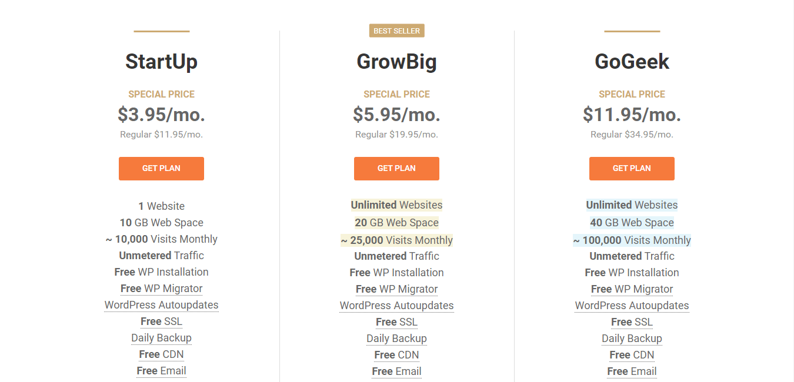Screen dimensions: 794x382
Task: Click Free WP Installation in GrowBig plan
Action: [396, 273]
